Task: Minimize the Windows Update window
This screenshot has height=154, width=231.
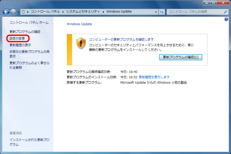Action: point(207,3)
